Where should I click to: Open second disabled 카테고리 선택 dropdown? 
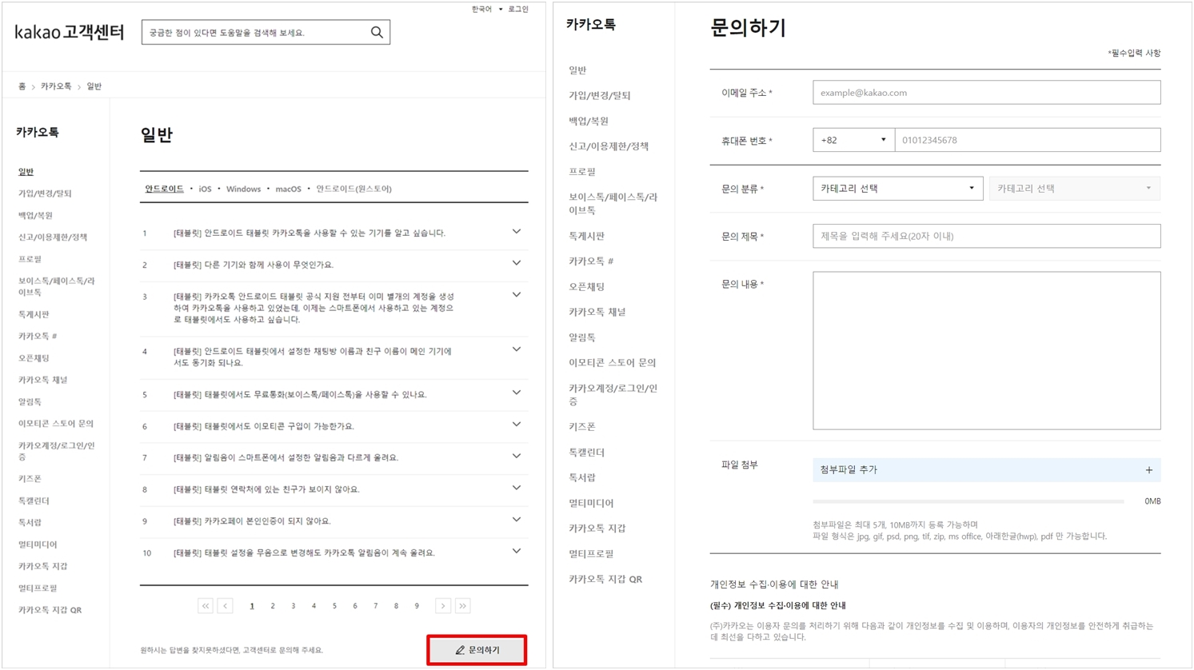[1075, 189]
